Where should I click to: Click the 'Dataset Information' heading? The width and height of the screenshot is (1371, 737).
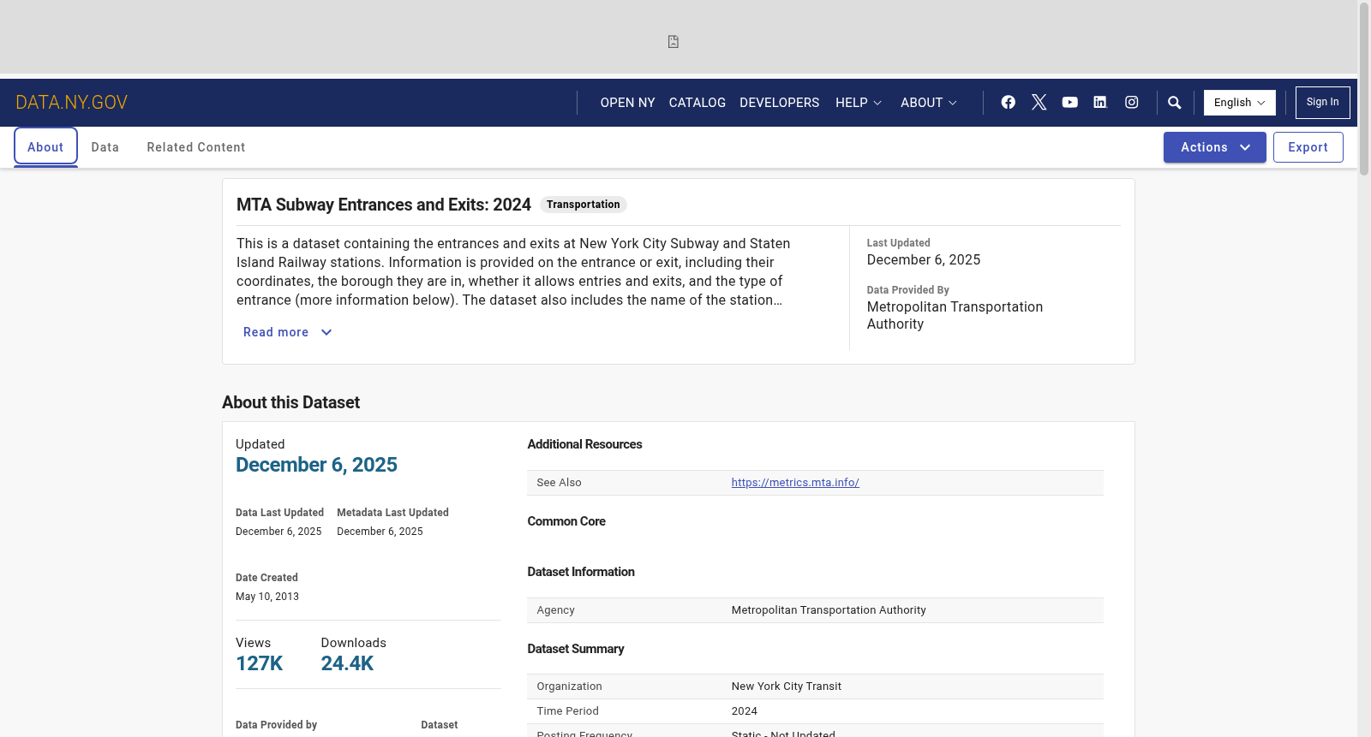pos(581,572)
